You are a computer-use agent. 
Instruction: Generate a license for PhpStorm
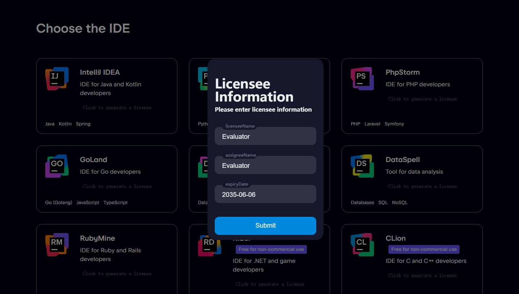422,99
